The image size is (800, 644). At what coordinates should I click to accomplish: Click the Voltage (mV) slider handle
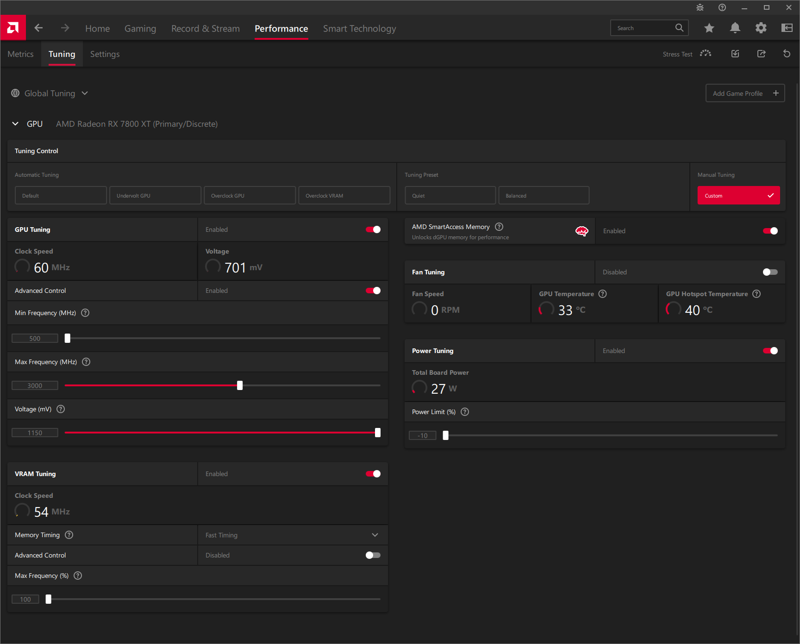[378, 433]
